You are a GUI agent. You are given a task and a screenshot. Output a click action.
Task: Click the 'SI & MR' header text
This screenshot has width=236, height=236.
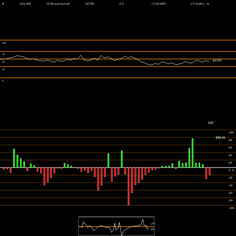[x=25, y=4]
